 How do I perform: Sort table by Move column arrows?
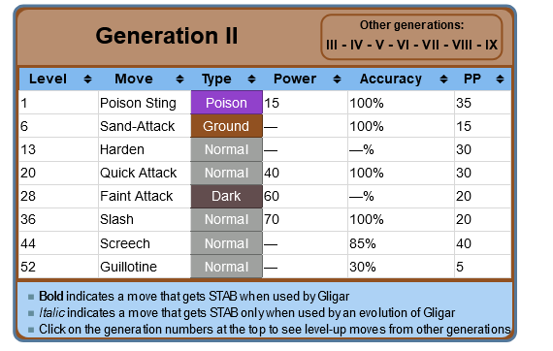pos(179,79)
